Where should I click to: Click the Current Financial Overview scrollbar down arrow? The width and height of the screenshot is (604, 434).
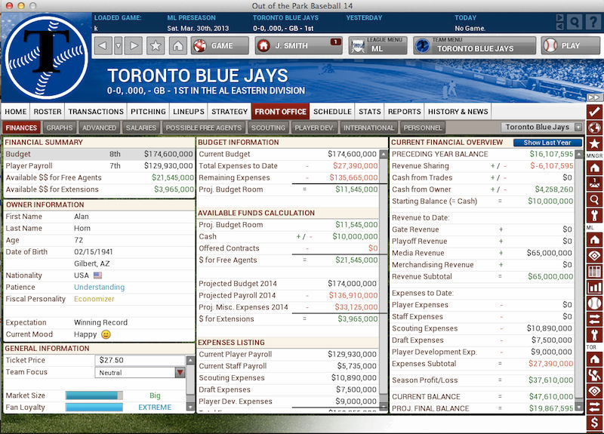579,407
